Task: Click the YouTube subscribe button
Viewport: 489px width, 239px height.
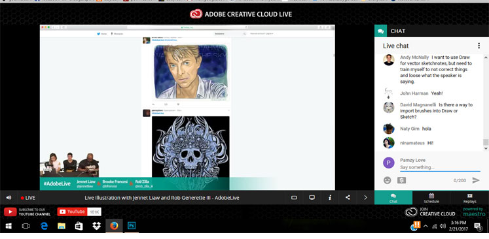Action: point(79,212)
